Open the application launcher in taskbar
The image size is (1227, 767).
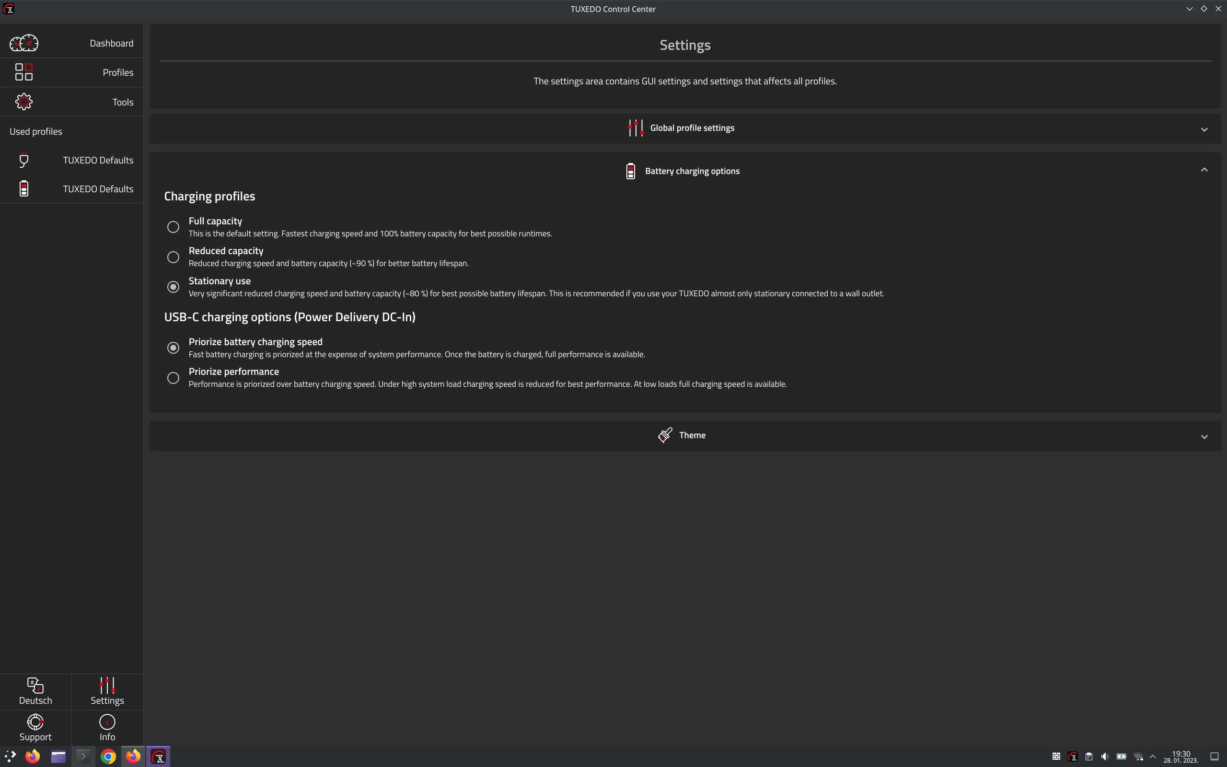(x=10, y=756)
